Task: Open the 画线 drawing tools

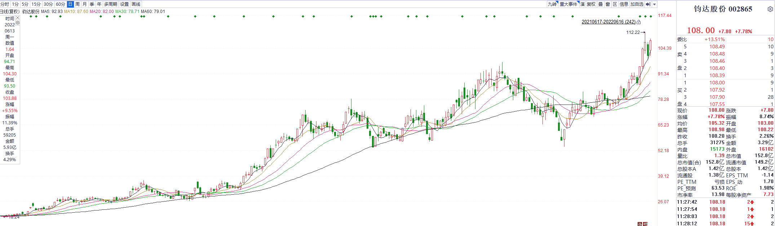Action: (x=136, y=4)
